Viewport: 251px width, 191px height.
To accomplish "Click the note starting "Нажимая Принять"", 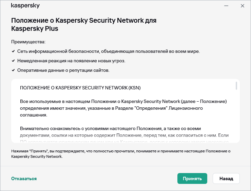I will point(120,154).
